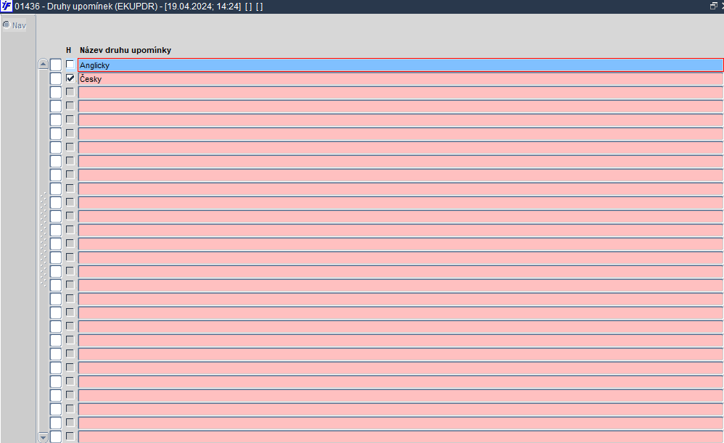Screen dimensions: 724x443
Task: Click the restore window button
Action: pos(713,6)
